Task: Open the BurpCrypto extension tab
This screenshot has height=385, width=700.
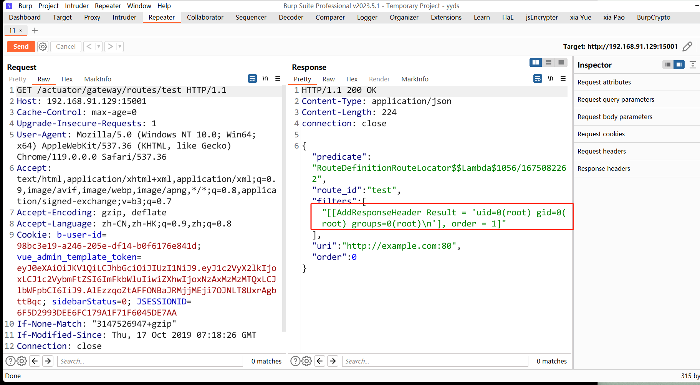Action: tap(654, 17)
